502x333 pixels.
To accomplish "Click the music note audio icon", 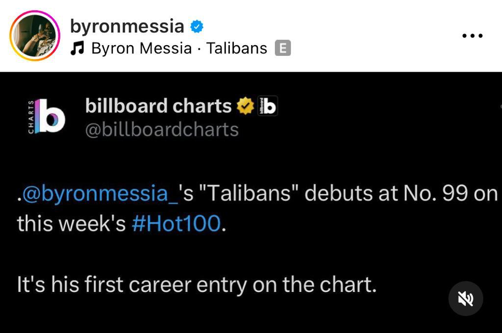I will tap(77, 48).
